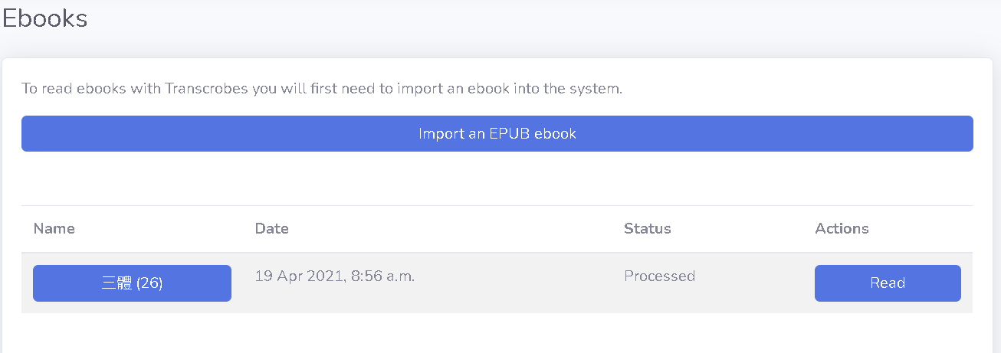Click the Processed status text
Viewport: 1001px width, 353px height.
point(659,276)
